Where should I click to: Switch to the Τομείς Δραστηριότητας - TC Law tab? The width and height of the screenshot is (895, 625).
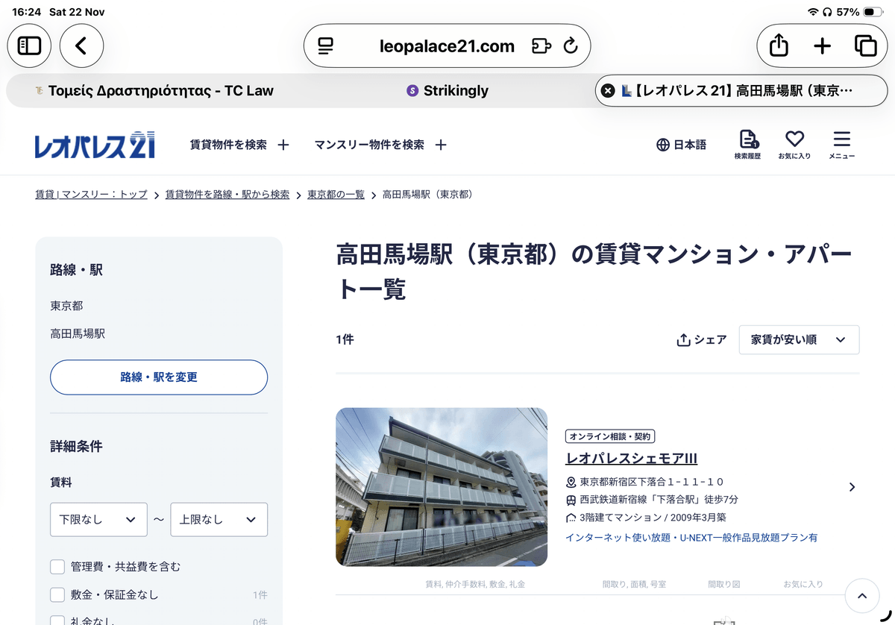pyautogui.click(x=153, y=90)
